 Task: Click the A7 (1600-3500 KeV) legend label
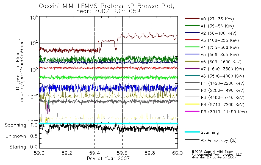point(222,69)
